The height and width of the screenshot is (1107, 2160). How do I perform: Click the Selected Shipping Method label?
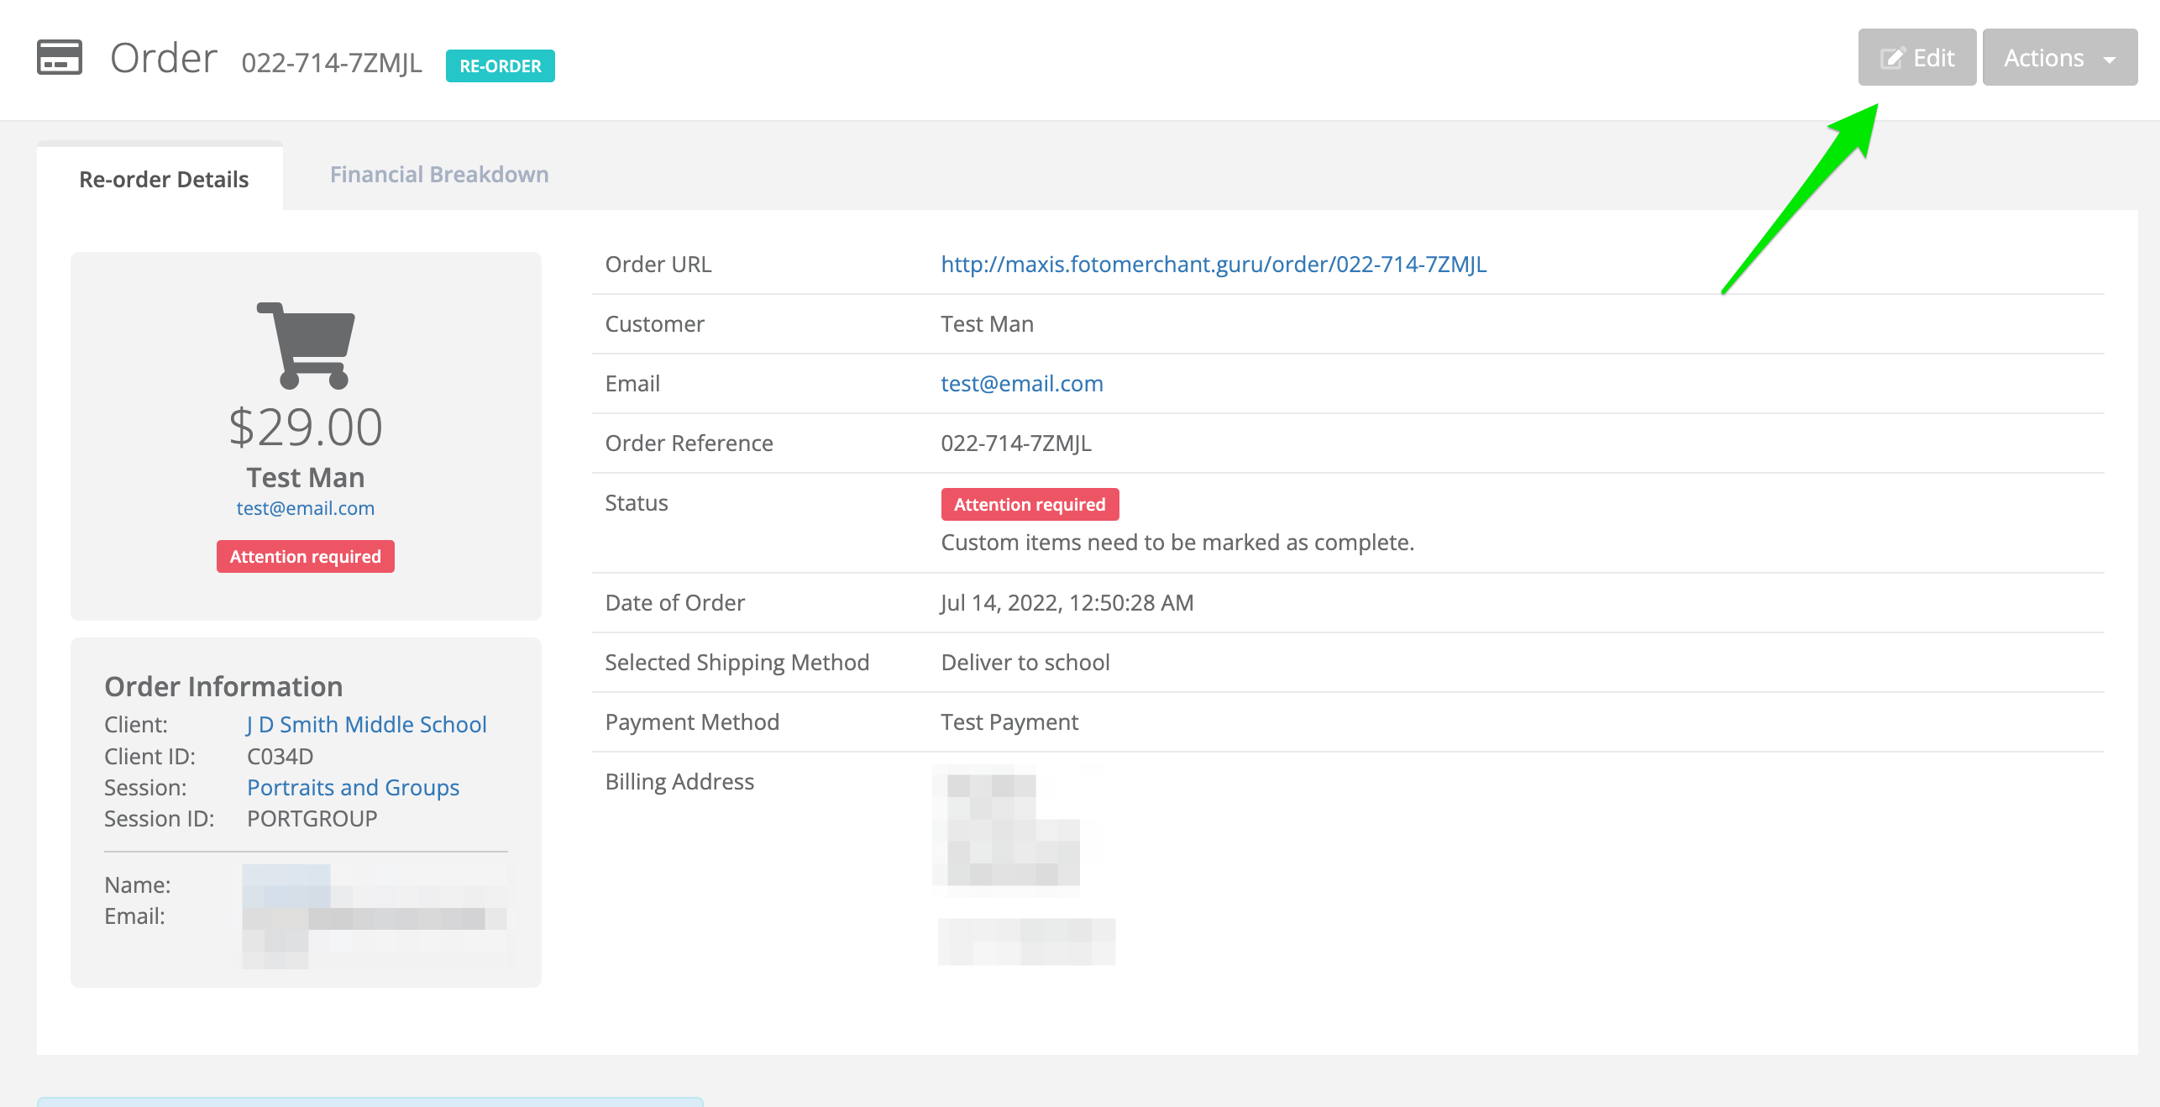(737, 662)
